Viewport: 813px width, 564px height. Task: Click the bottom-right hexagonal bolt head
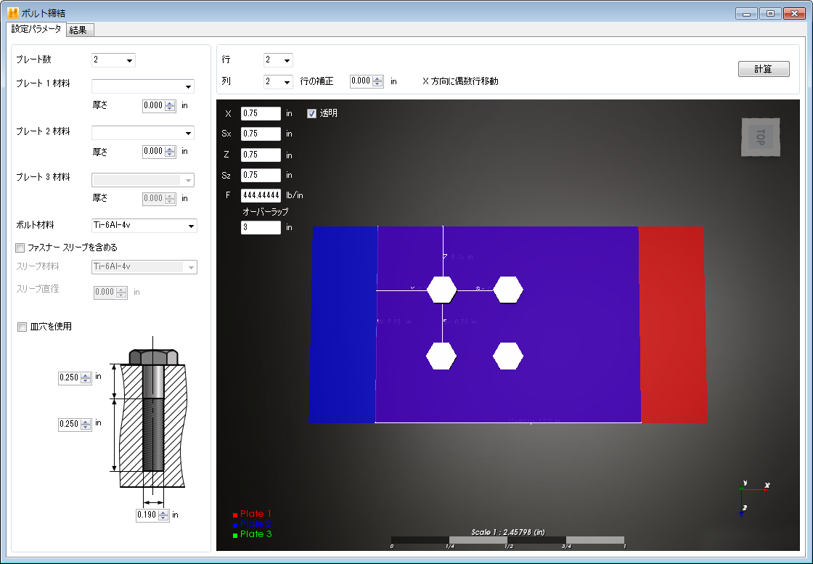[507, 356]
